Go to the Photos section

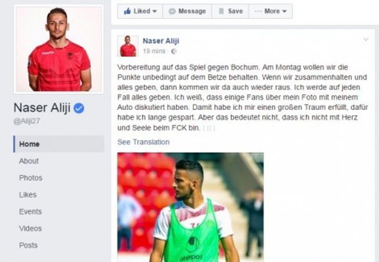[31, 178]
